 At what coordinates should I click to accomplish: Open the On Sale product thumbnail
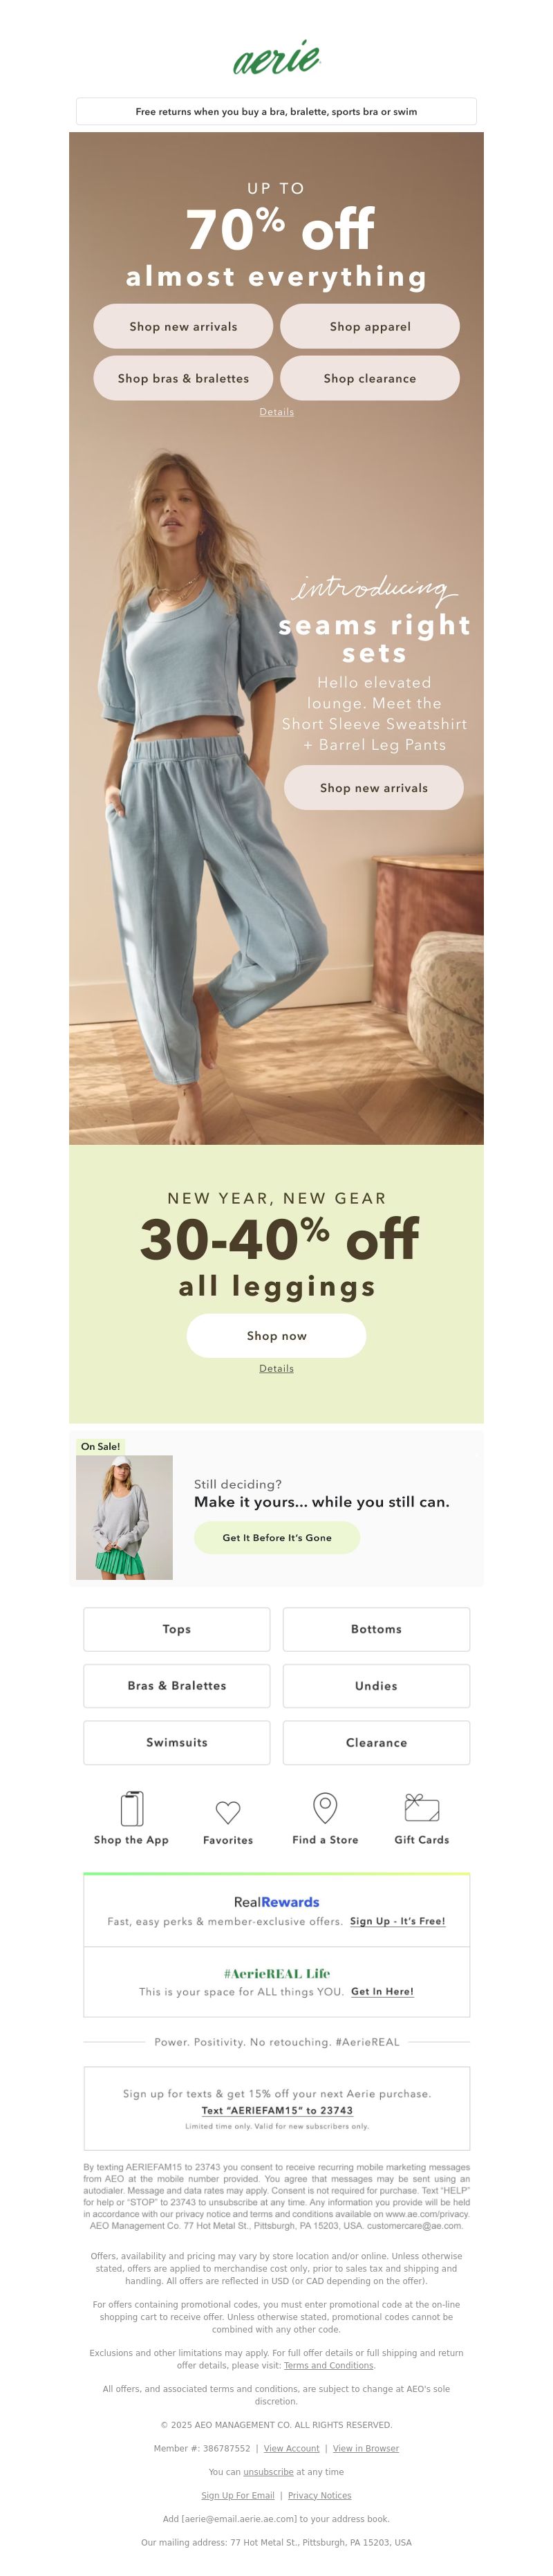click(124, 1517)
